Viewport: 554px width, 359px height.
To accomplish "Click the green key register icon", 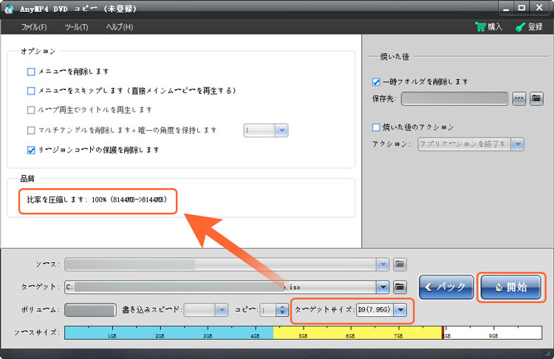I will click(520, 27).
